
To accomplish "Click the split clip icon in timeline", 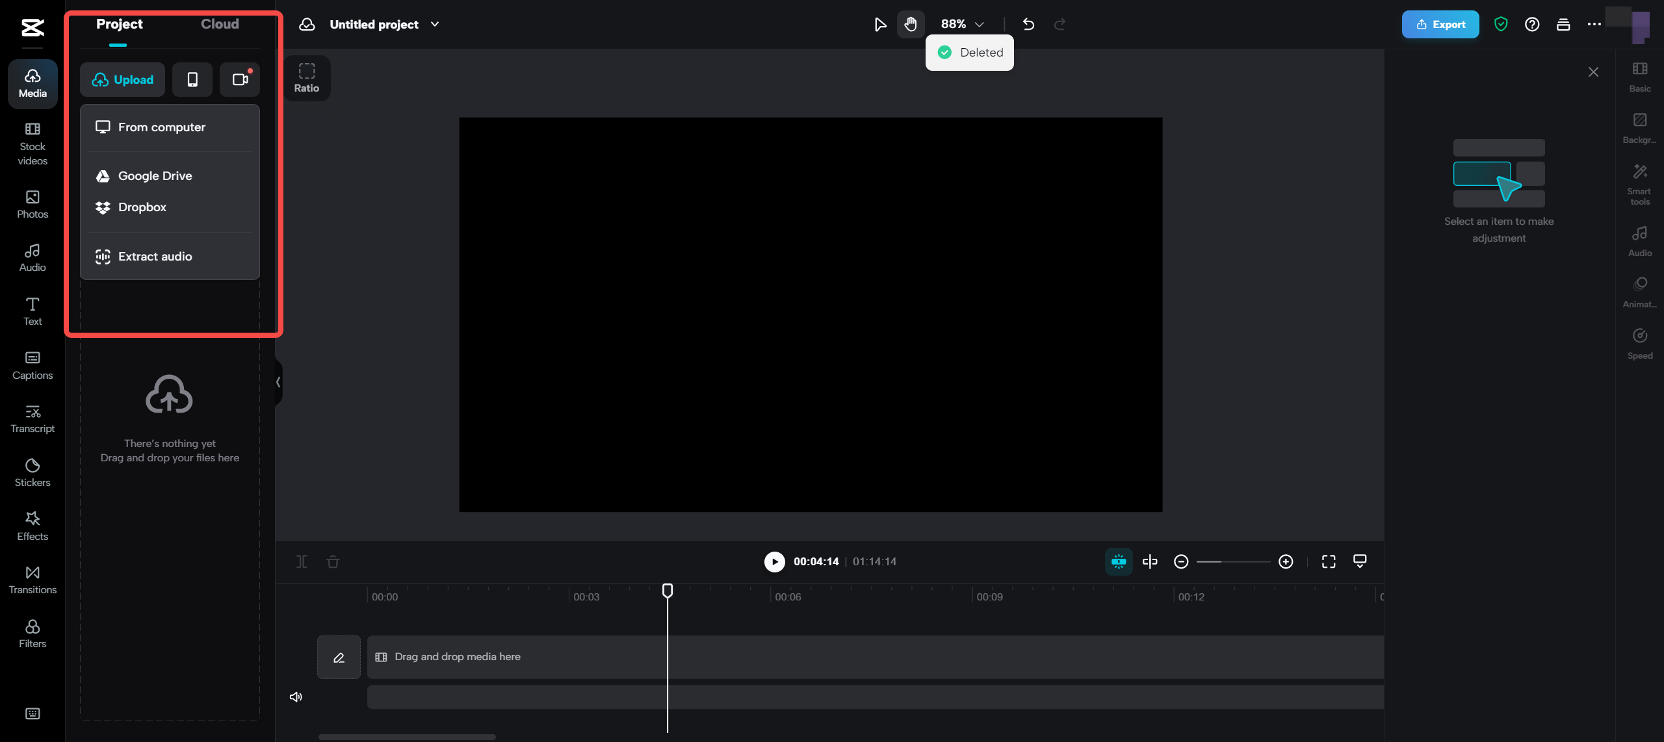I will [302, 561].
